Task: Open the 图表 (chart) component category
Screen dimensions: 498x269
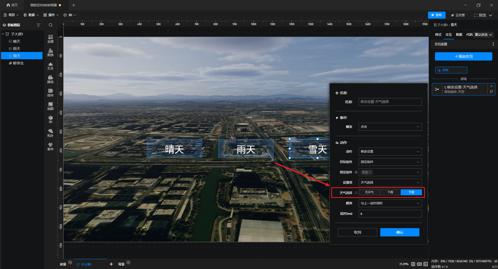Action: click(x=50, y=52)
